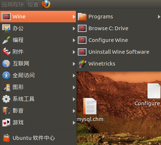Choose Browse C: Drive text
Screen dimensions: 161x145
(108, 29)
